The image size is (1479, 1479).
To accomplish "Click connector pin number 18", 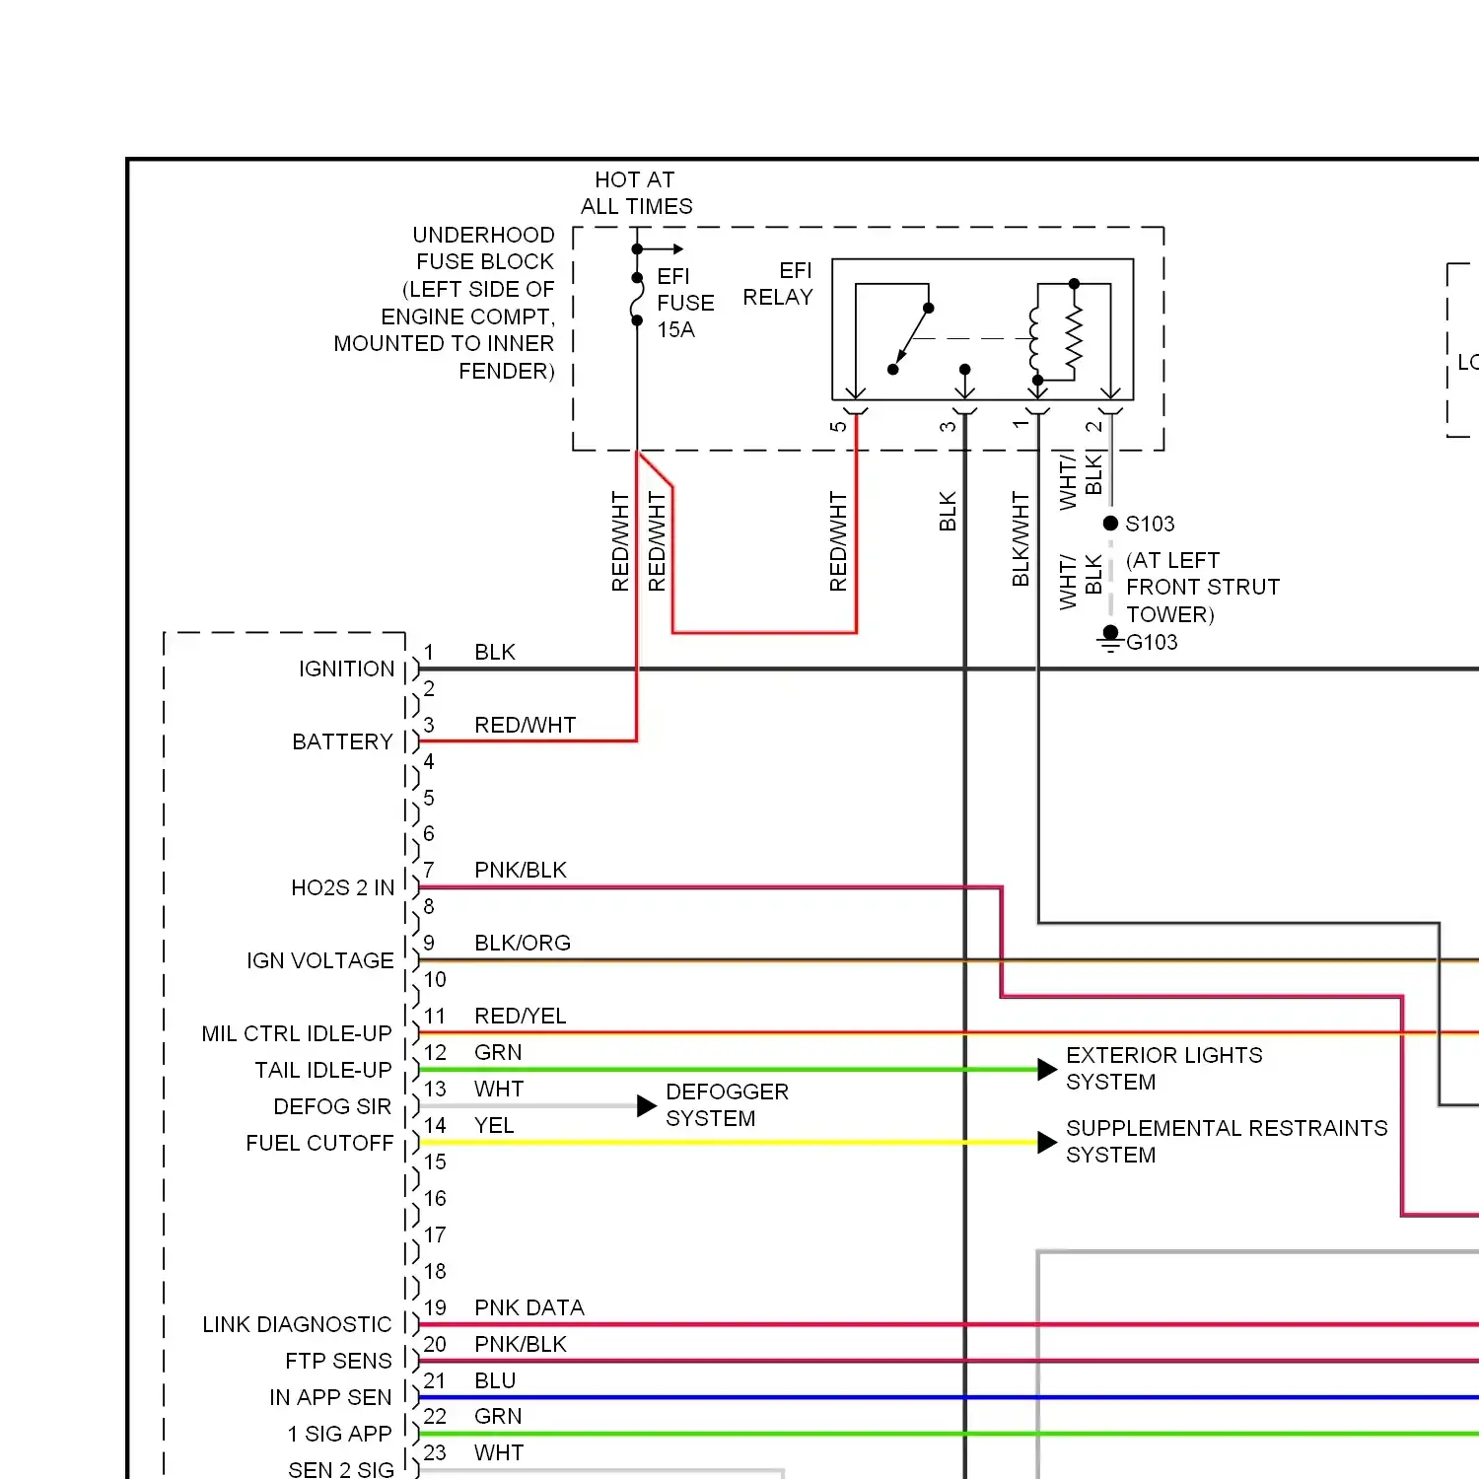I will coord(435,1271).
